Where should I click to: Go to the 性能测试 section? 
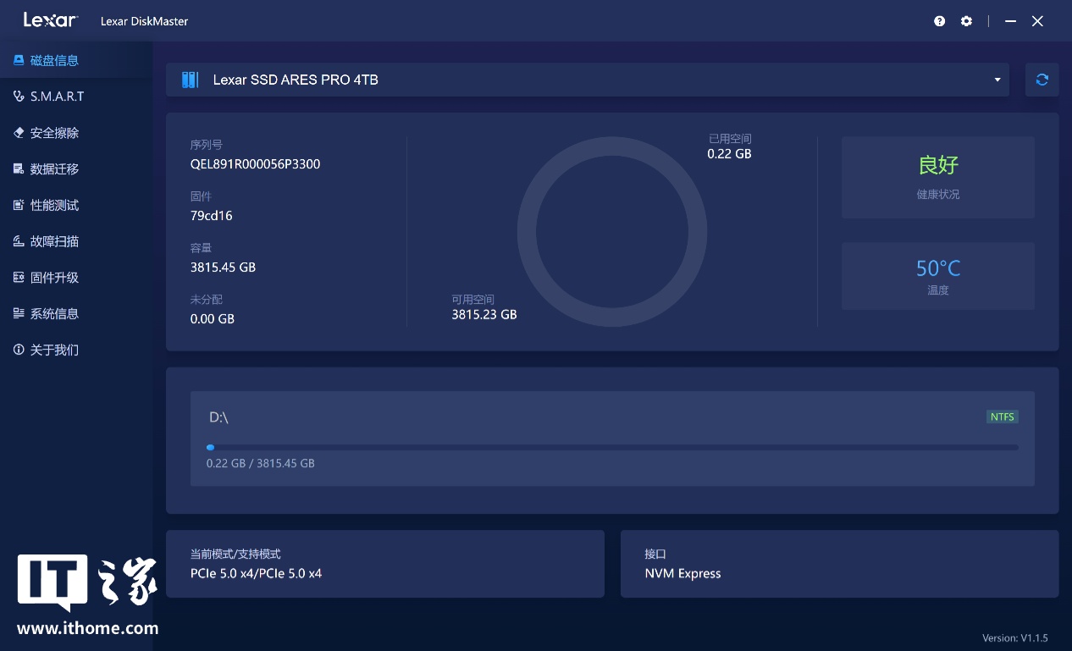54,205
